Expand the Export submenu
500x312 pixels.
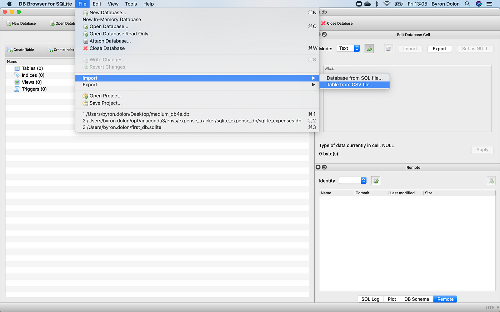pos(197,85)
